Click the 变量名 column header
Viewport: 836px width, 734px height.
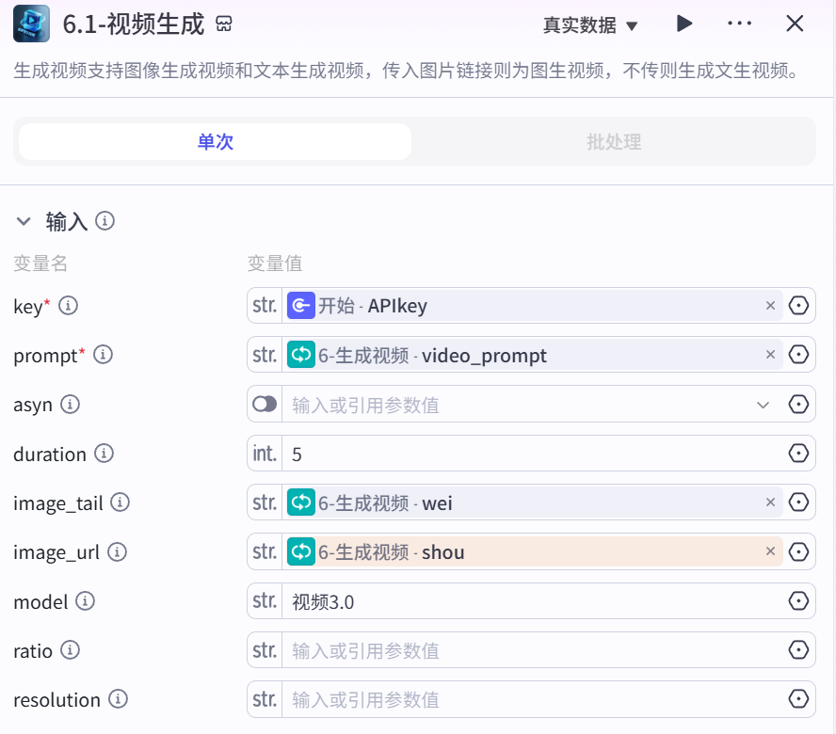point(40,263)
